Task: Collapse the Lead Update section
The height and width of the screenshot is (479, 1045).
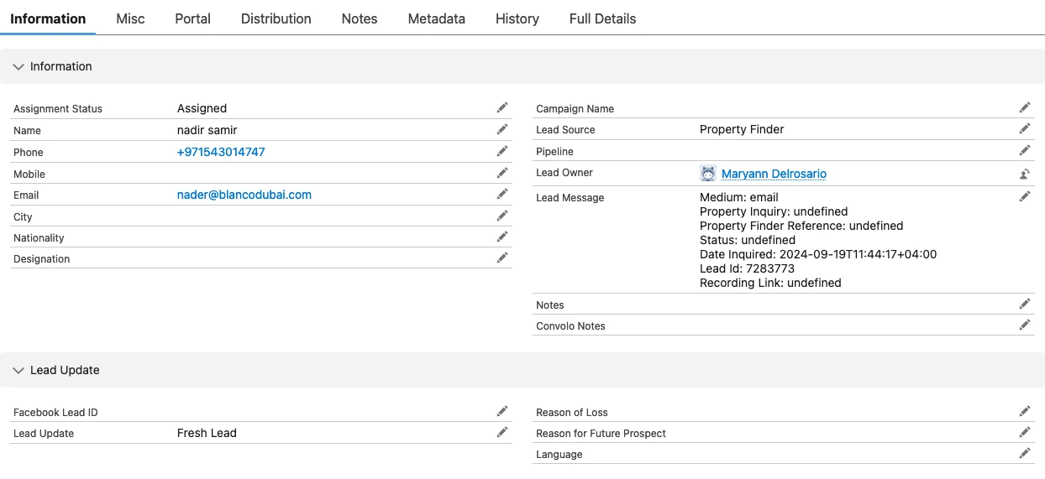Action: [18, 370]
